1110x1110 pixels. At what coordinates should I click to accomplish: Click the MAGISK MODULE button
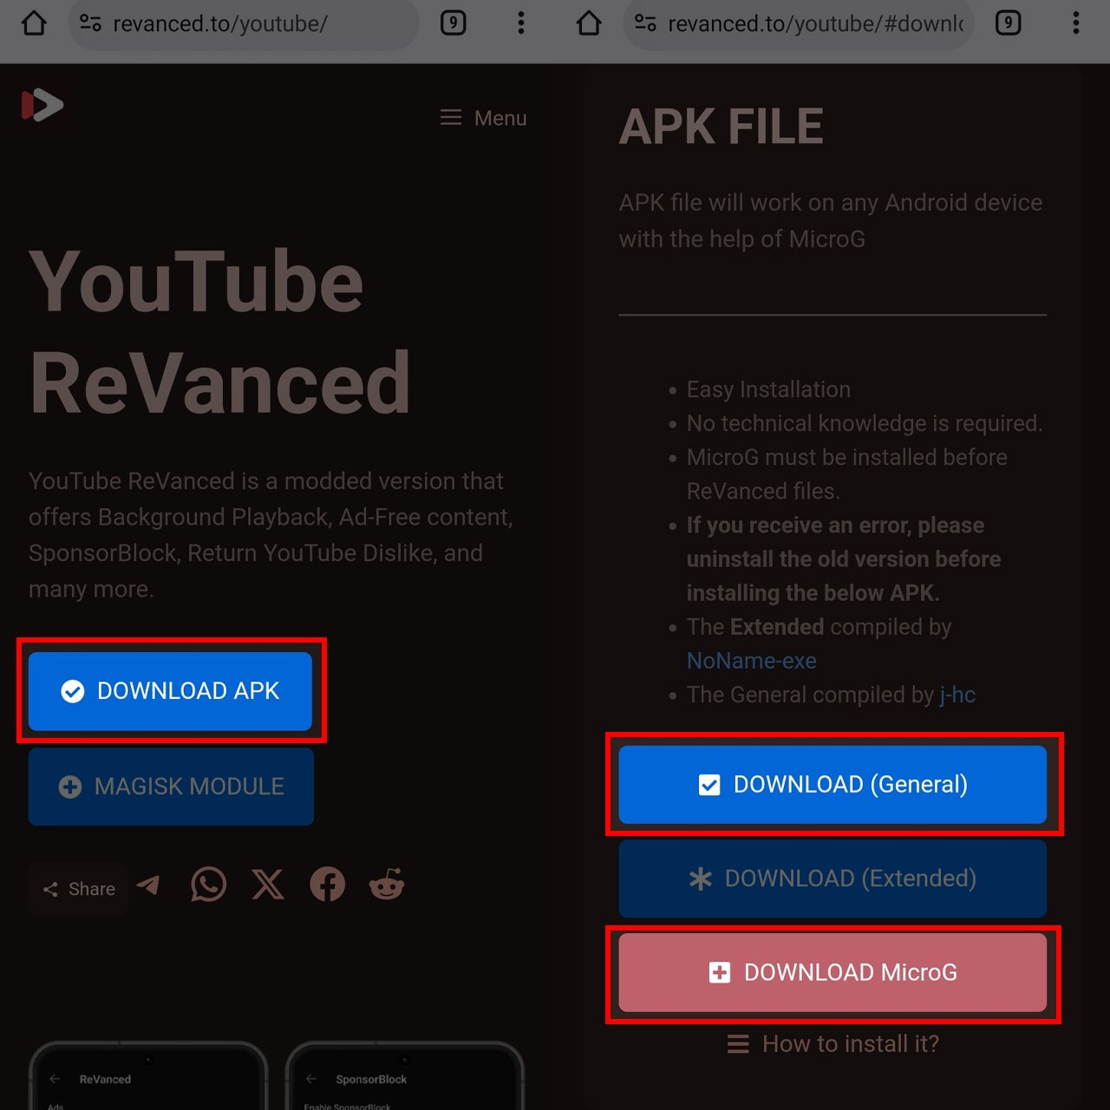tap(171, 787)
